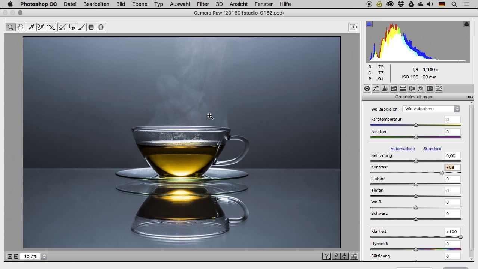Open the fx Effects panel

click(421, 89)
